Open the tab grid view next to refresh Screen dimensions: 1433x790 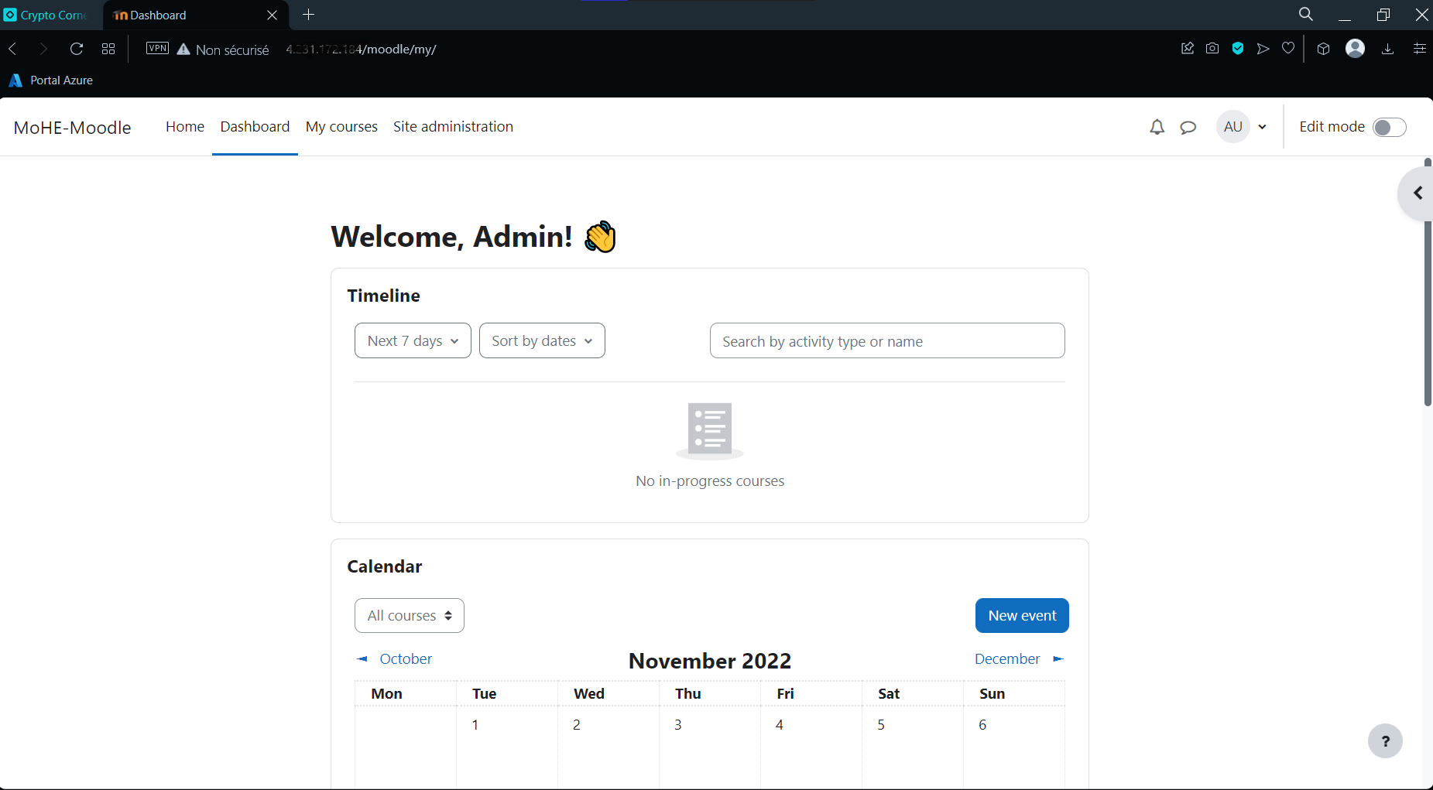pyautogui.click(x=108, y=48)
